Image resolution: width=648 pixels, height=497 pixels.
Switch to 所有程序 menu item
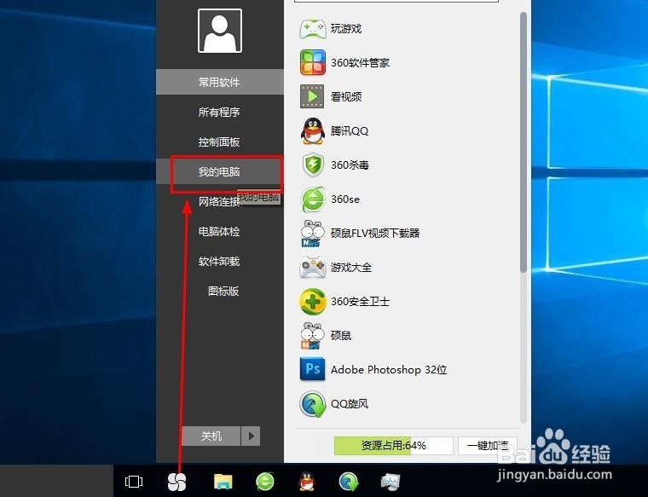tap(220, 112)
